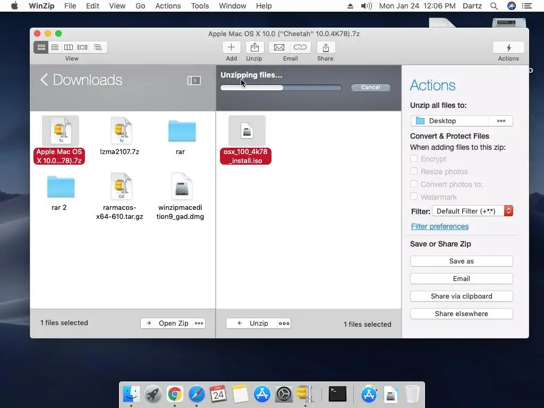Select the lzma2107.7z archive
The height and width of the screenshot is (408, 544).
coord(120,135)
